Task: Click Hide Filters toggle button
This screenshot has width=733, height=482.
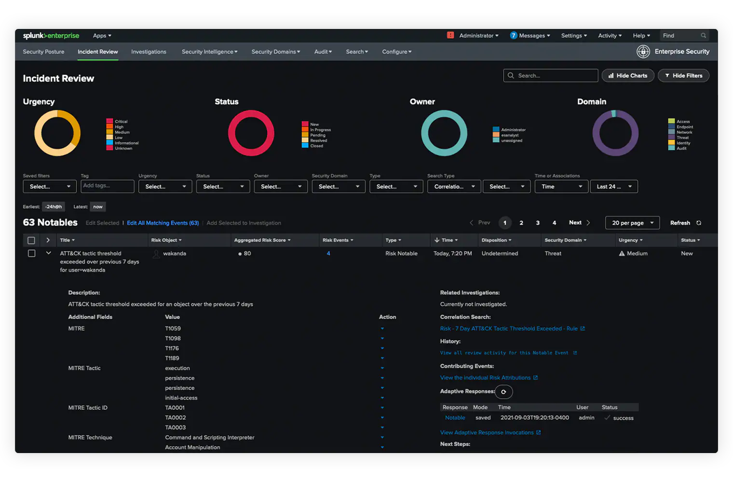Action: pos(683,75)
